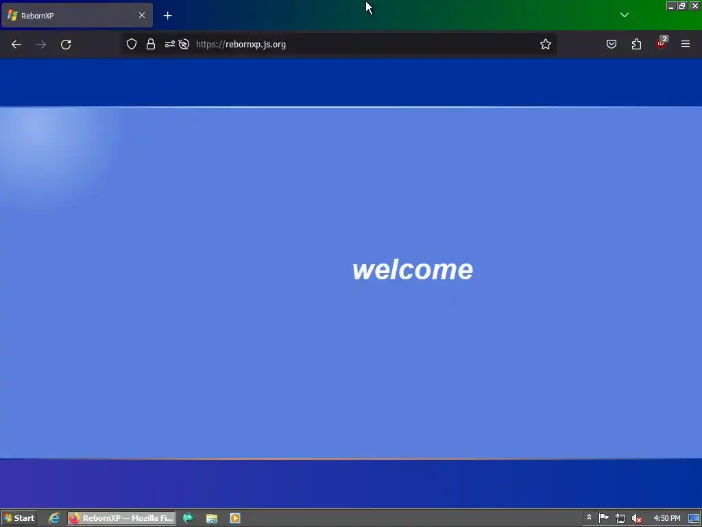Viewport: 702px width, 527px height.
Task: Launch Internet Explorer from the taskbar
Action: coord(54,518)
